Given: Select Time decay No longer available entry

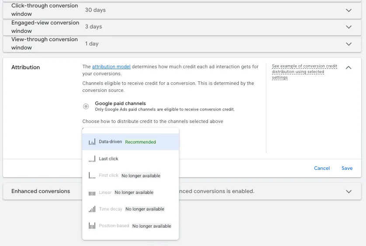Looking at the screenshot, I should (130, 209).
